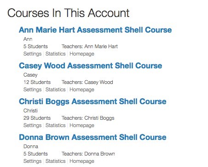Open Ann Marie Hart Assessment Shell Course
Screen dimensions: 208x167
tap(95, 30)
